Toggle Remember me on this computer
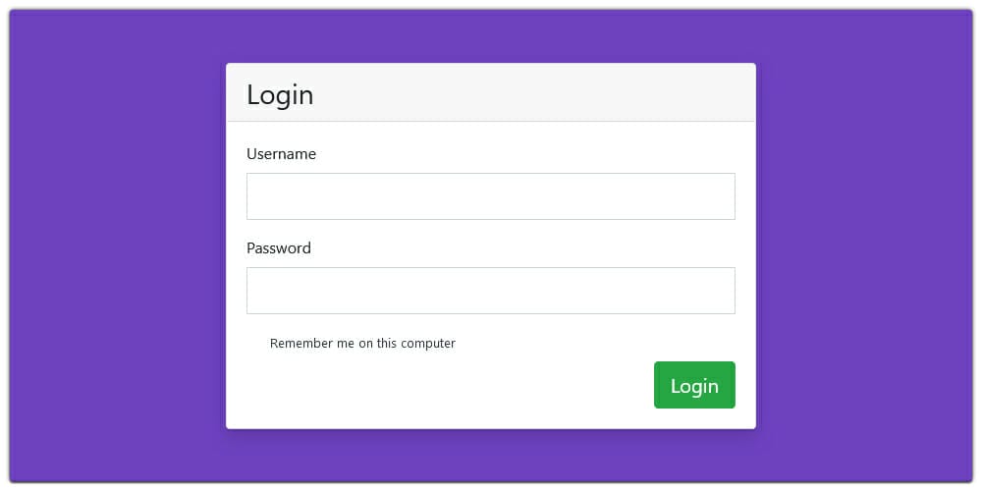The width and height of the screenshot is (982, 491). (362, 343)
